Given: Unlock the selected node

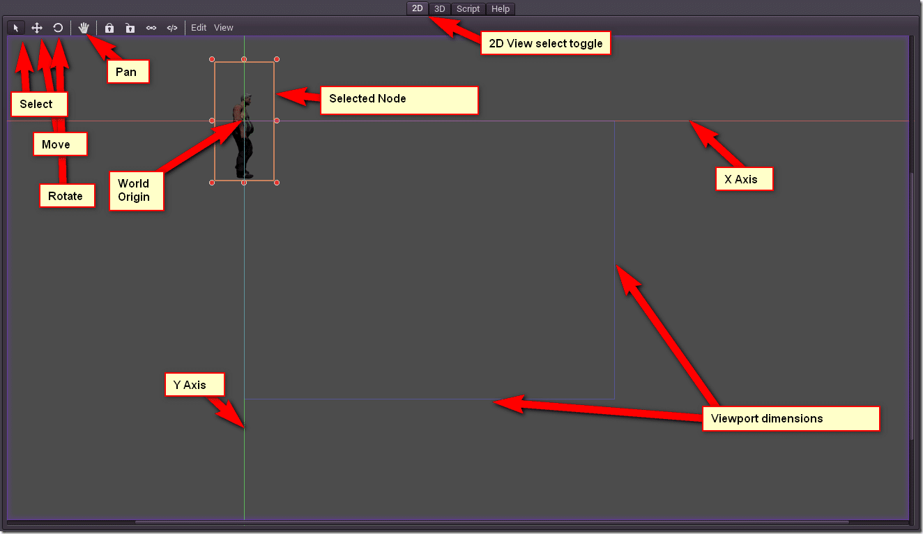Looking at the screenshot, I should click(x=130, y=27).
